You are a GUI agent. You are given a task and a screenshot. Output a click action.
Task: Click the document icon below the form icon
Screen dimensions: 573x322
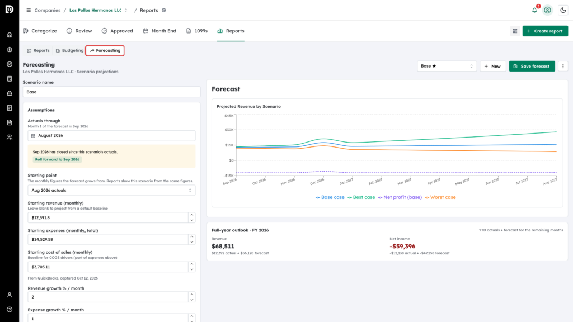click(10, 122)
